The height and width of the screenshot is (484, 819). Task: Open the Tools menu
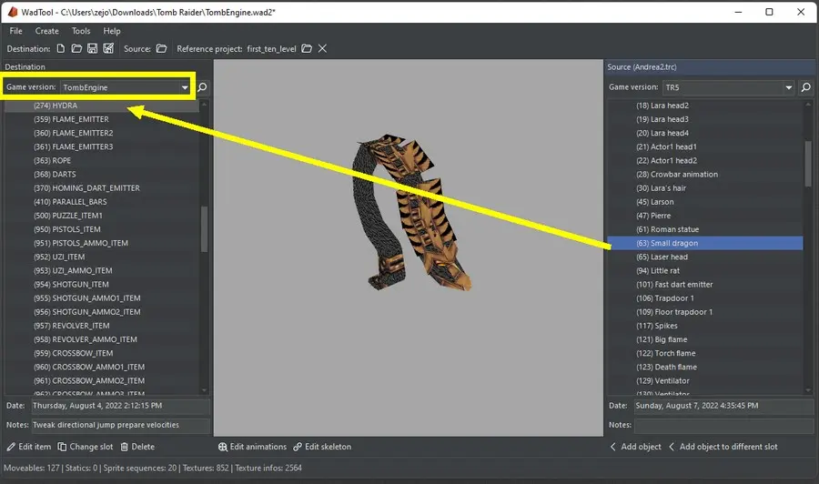click(x=81, y=31)
